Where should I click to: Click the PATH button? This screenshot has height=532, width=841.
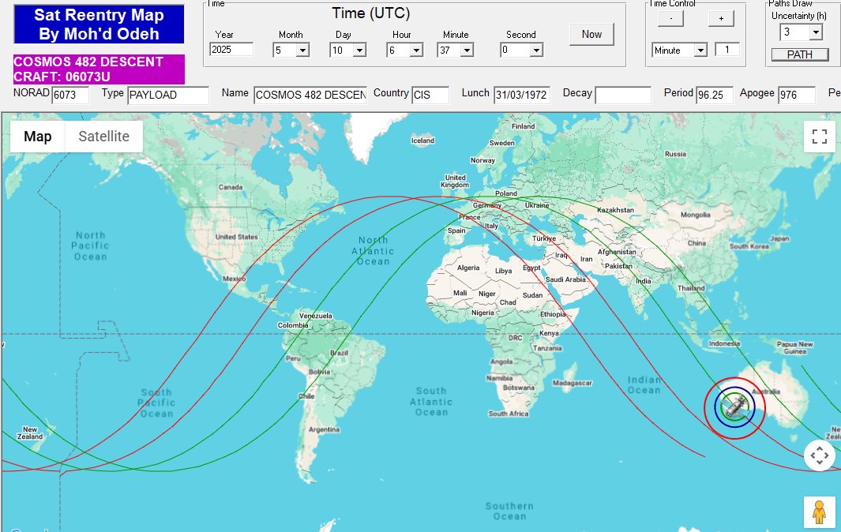pos(800,54)
